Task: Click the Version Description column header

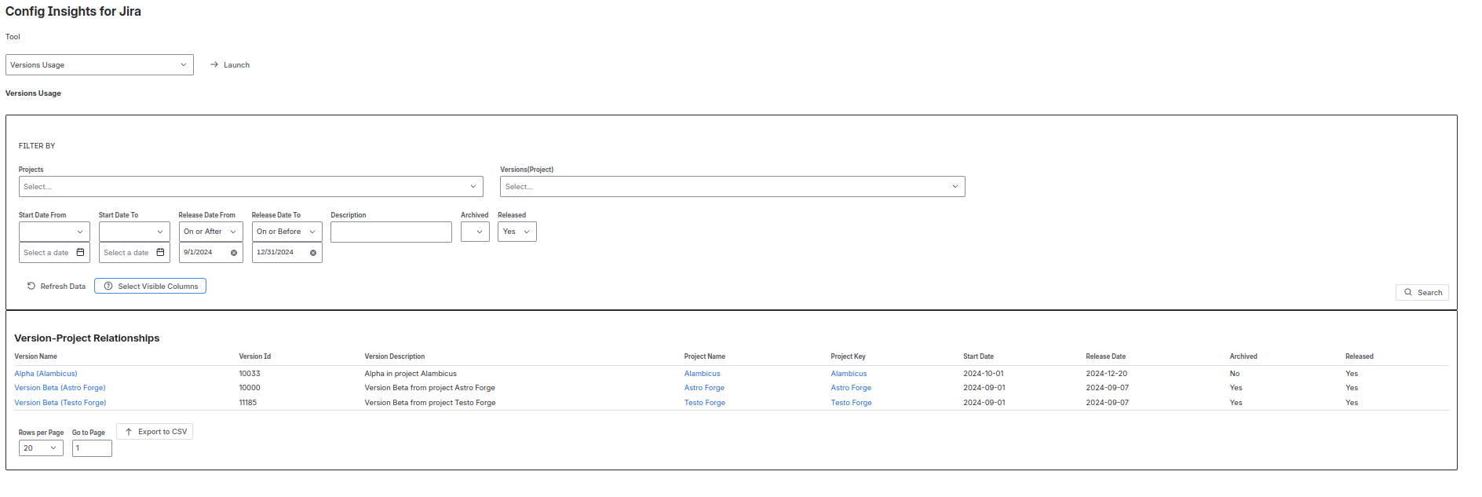Action: point(395,356)
